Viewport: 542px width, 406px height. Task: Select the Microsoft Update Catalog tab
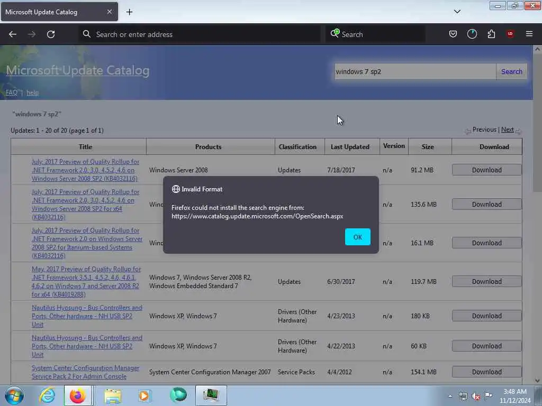coord(59,12)
